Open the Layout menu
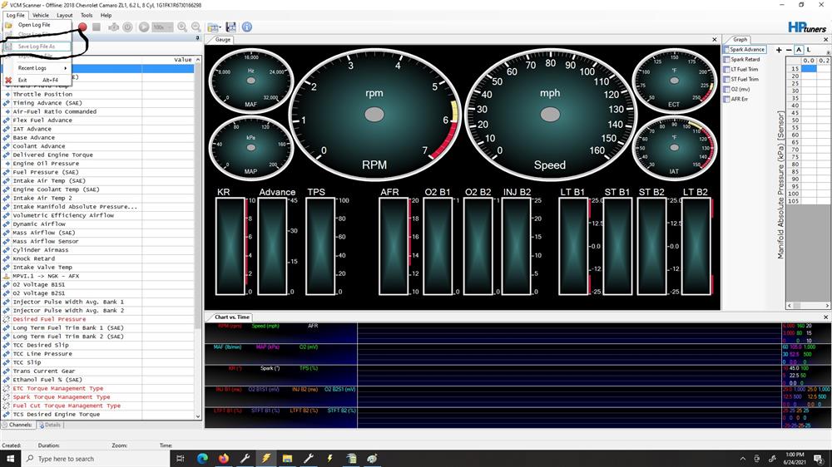 click(x=64, y=15)
